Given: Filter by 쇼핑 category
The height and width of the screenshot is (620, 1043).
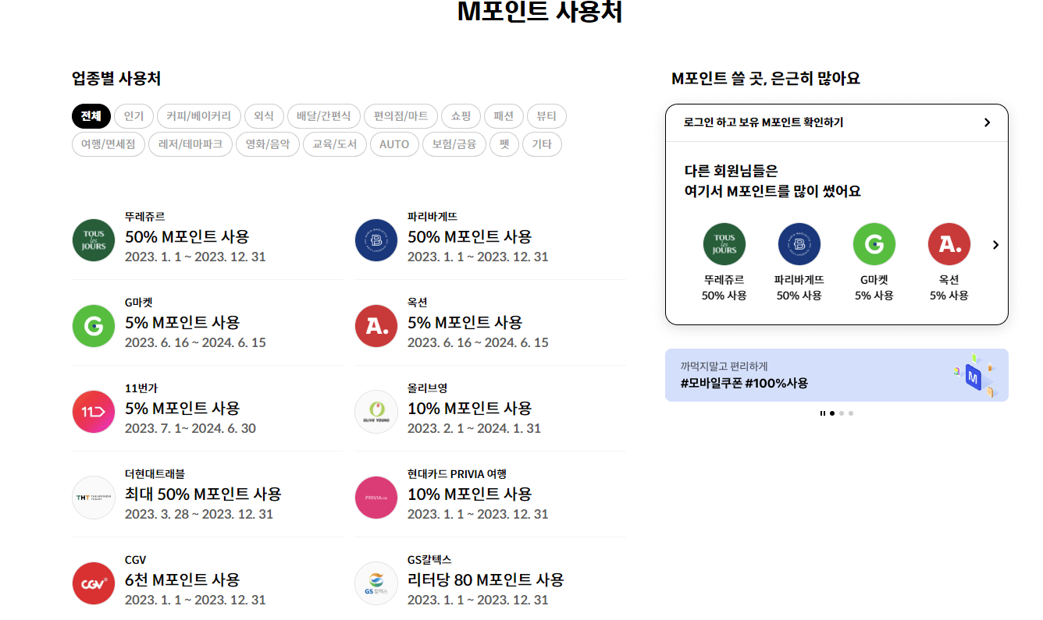Looking at the screenshot, I should click(x=461, y=116).
